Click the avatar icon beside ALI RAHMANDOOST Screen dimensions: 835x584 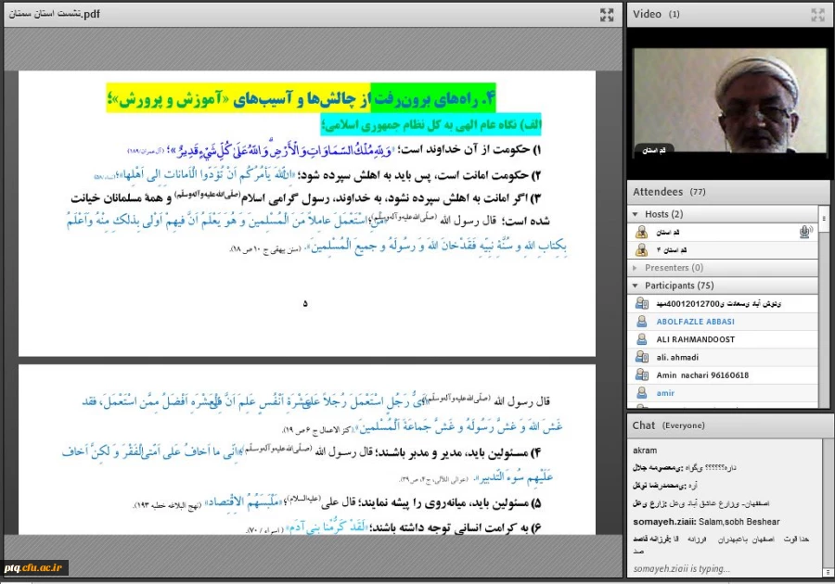click(641, 339)
